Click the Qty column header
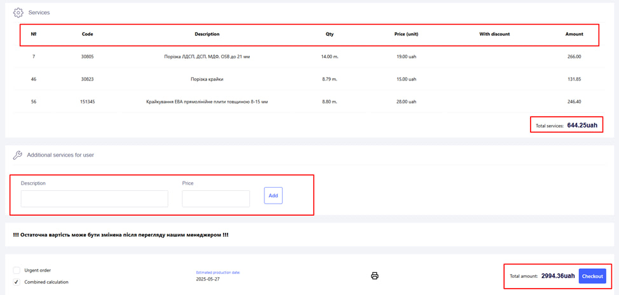This screenshot has width=619, height=295. pos(329,34)
